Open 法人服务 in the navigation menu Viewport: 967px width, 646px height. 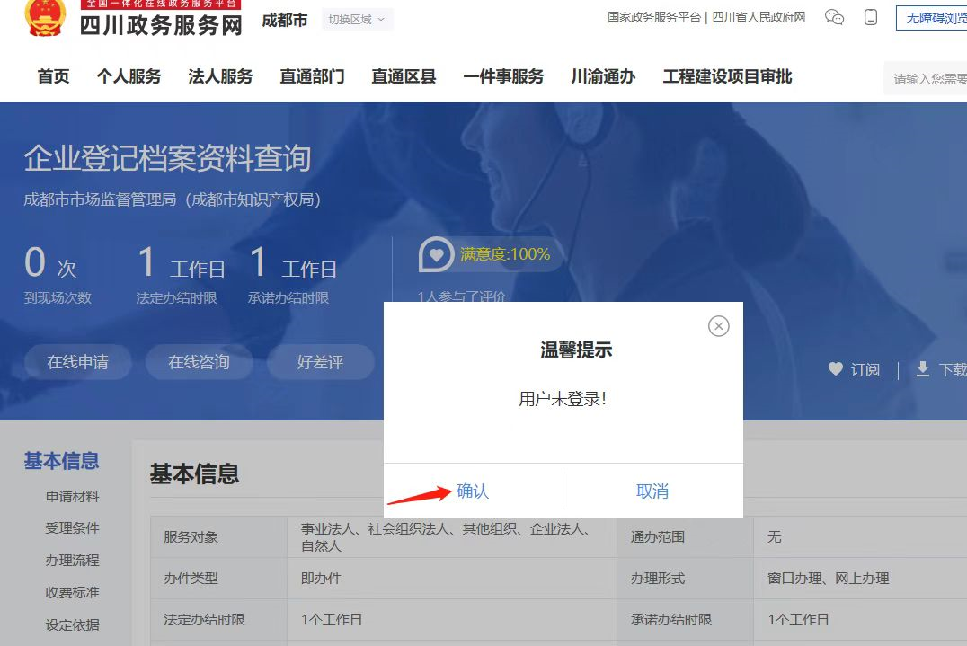point(220,76)
